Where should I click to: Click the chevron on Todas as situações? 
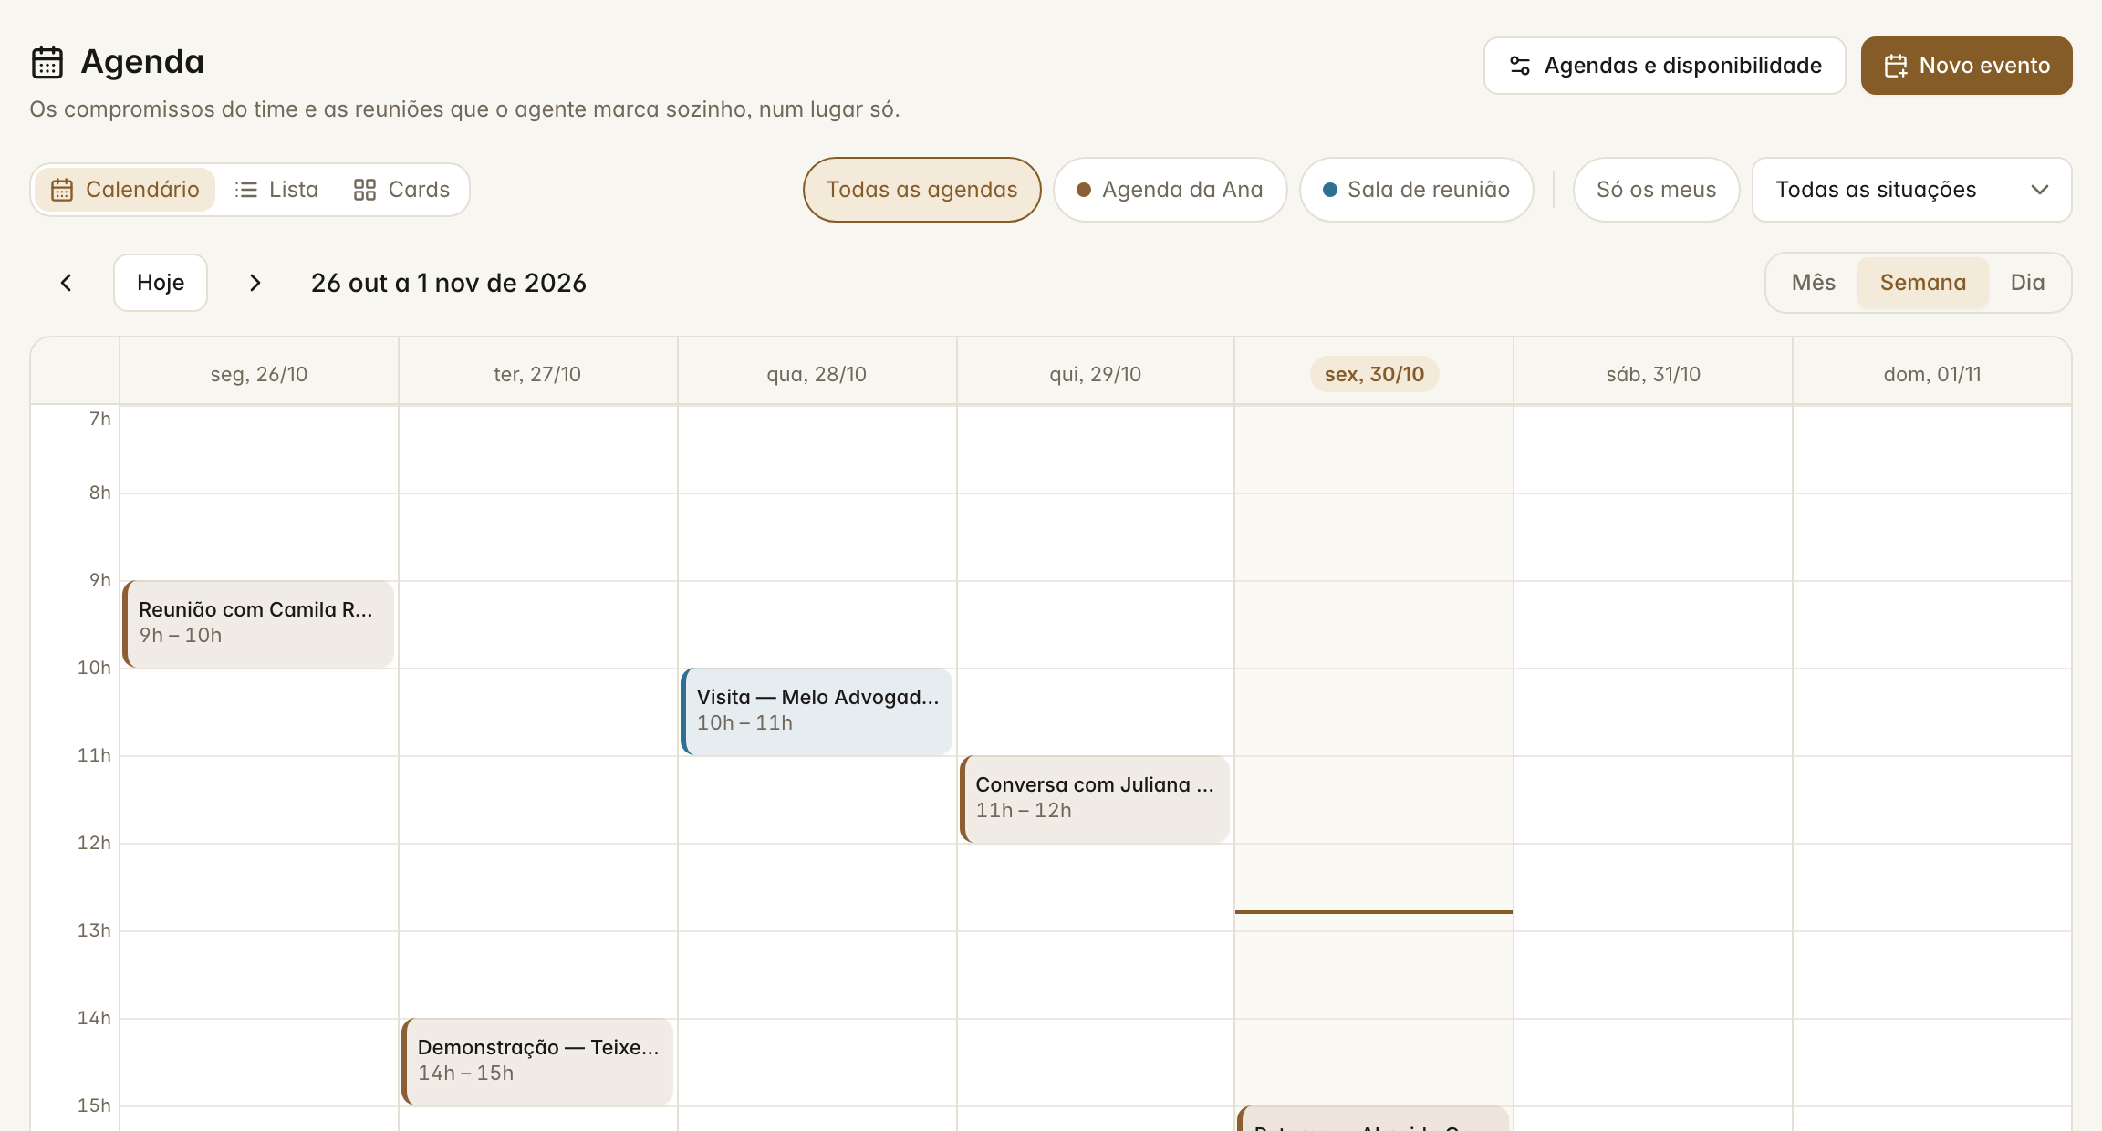tap(2040, 190)
